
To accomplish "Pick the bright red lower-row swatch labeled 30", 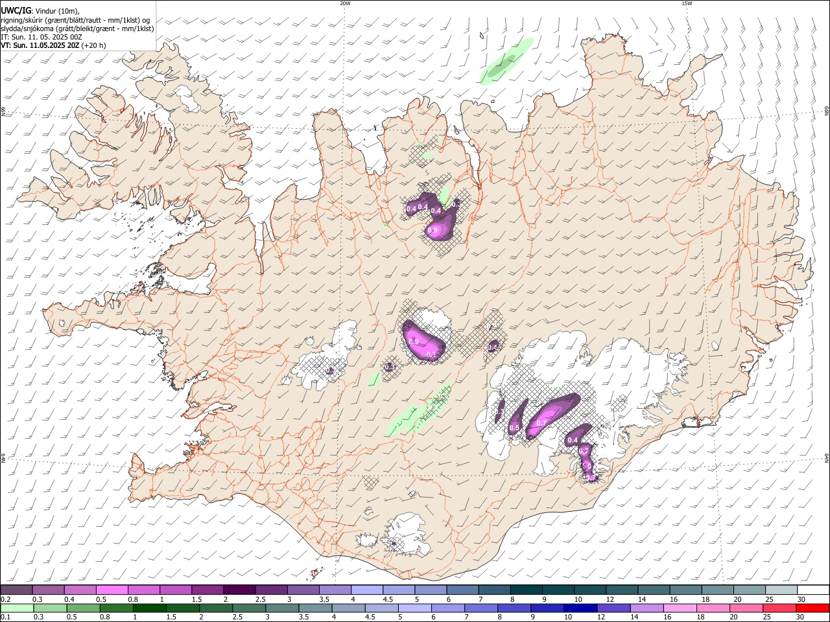I will (x=812, y=608).
